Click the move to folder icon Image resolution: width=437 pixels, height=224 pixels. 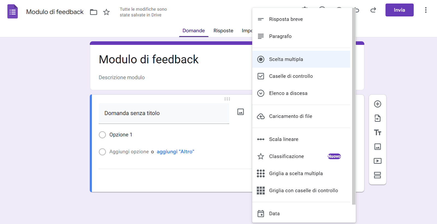(x=94, y=12)
